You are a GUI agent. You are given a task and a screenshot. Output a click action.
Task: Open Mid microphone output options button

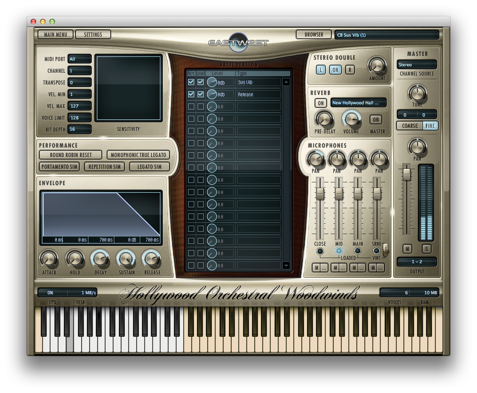[342, 268]
